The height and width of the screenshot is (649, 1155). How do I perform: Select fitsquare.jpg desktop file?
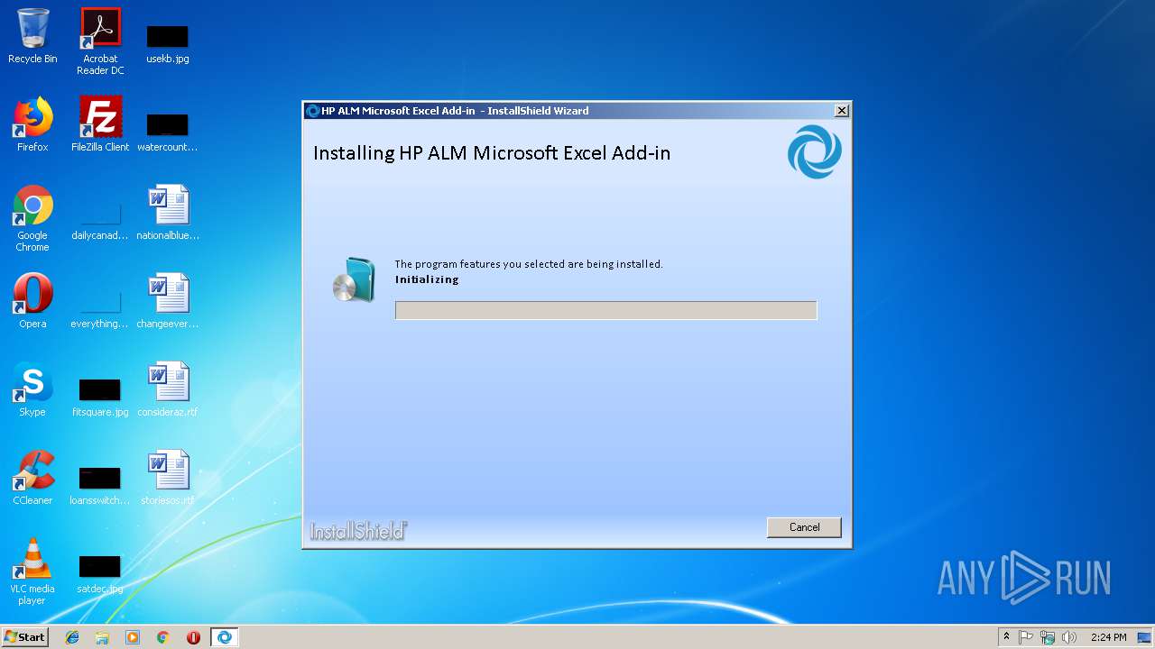pos(100,397)
